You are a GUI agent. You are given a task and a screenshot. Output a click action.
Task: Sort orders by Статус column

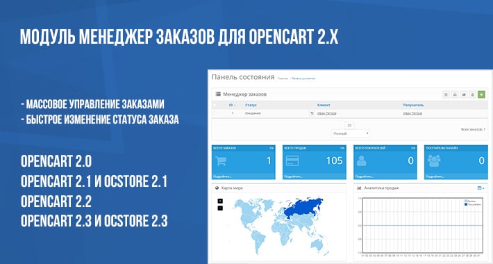pyautogui.click(x=251, y=105)
